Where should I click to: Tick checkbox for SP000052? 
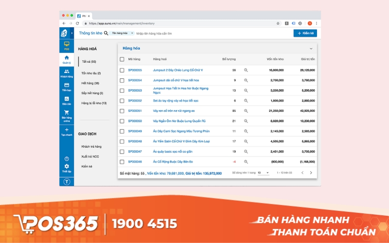(x=122, y=101)
